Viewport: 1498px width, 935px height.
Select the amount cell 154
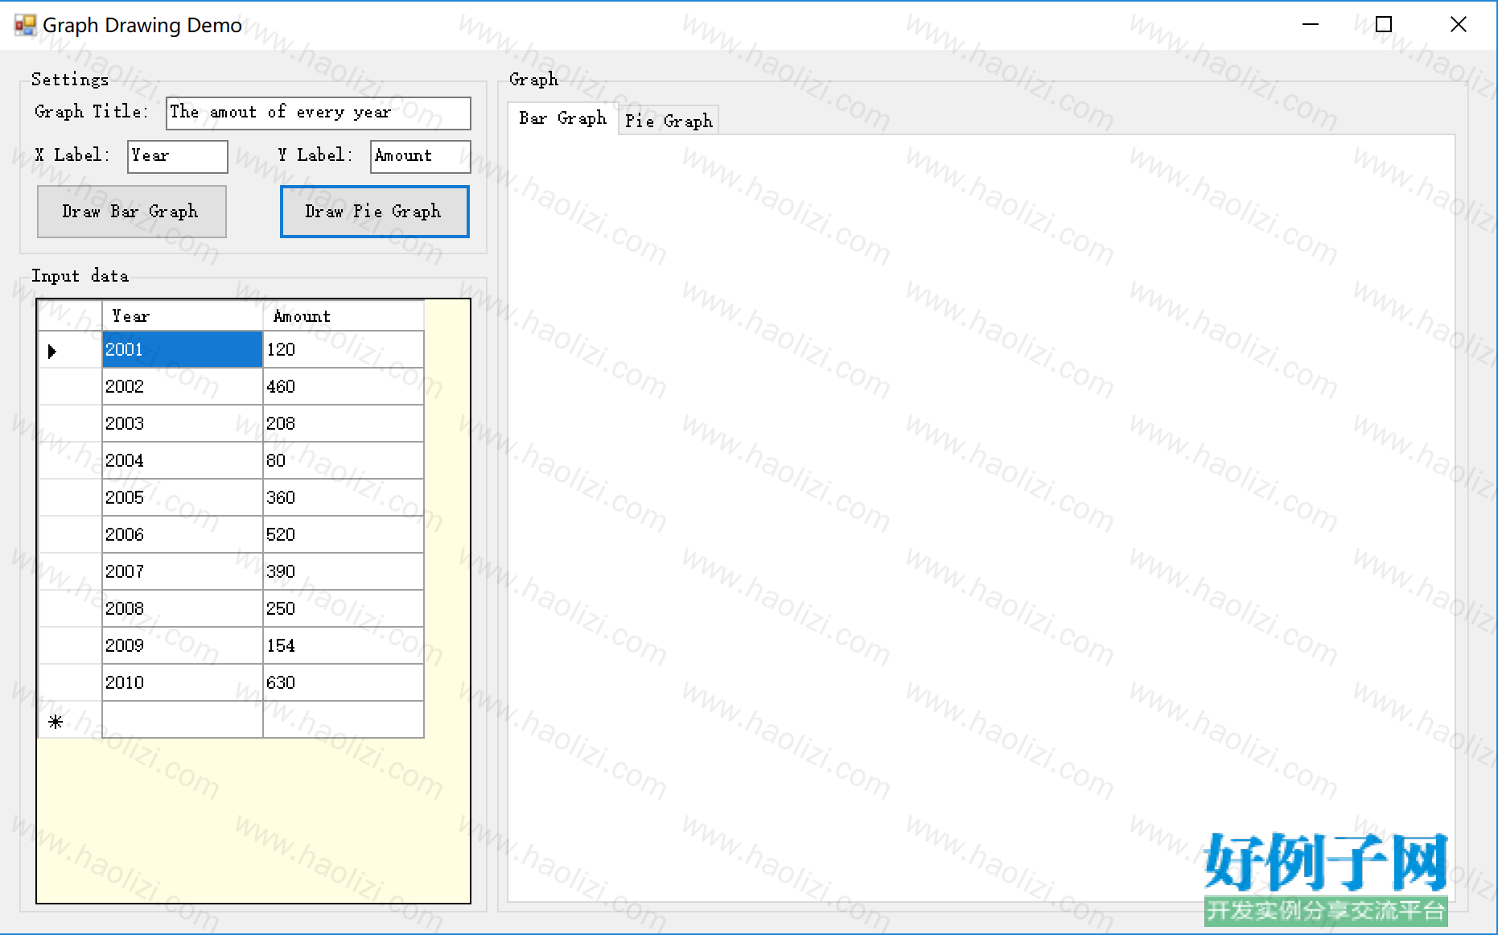pyautogui.click(x=344, y=646)
